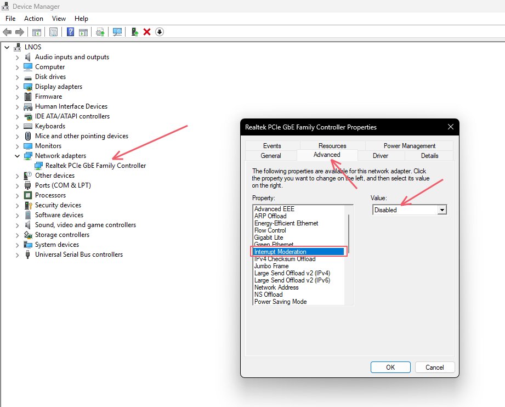Viewport: 505px width, 407px height.
Task: Click the Back arrow toolbar icon
Action: click(7, 32)
